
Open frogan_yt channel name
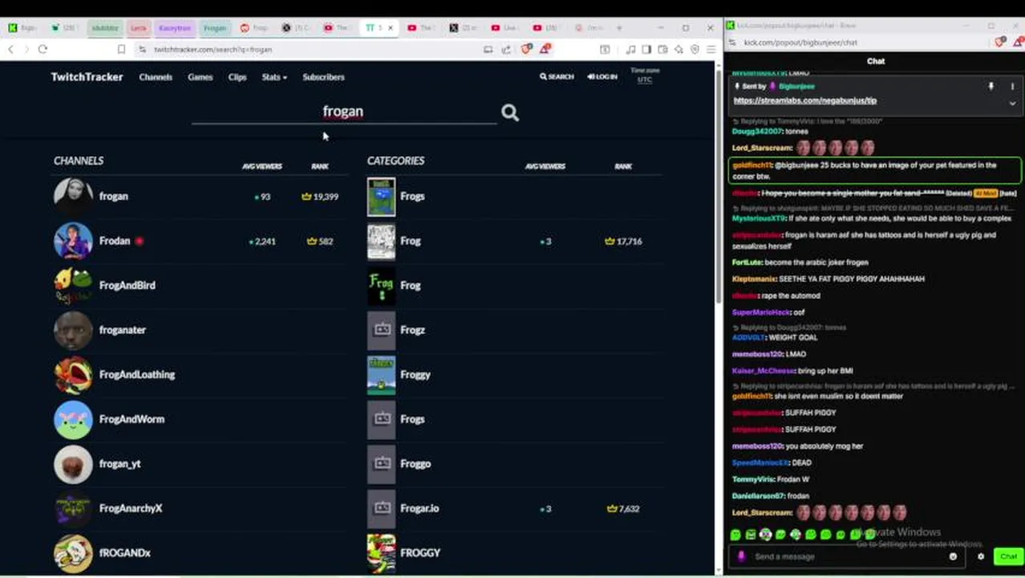click(x=120, y=464)
